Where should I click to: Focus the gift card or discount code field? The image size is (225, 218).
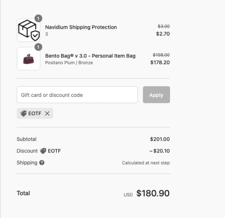click(77, 95)
